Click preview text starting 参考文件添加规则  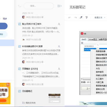41,52
